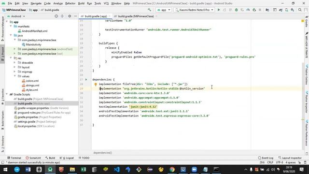Open the Flutter Outline side panel

pos(307,74)
